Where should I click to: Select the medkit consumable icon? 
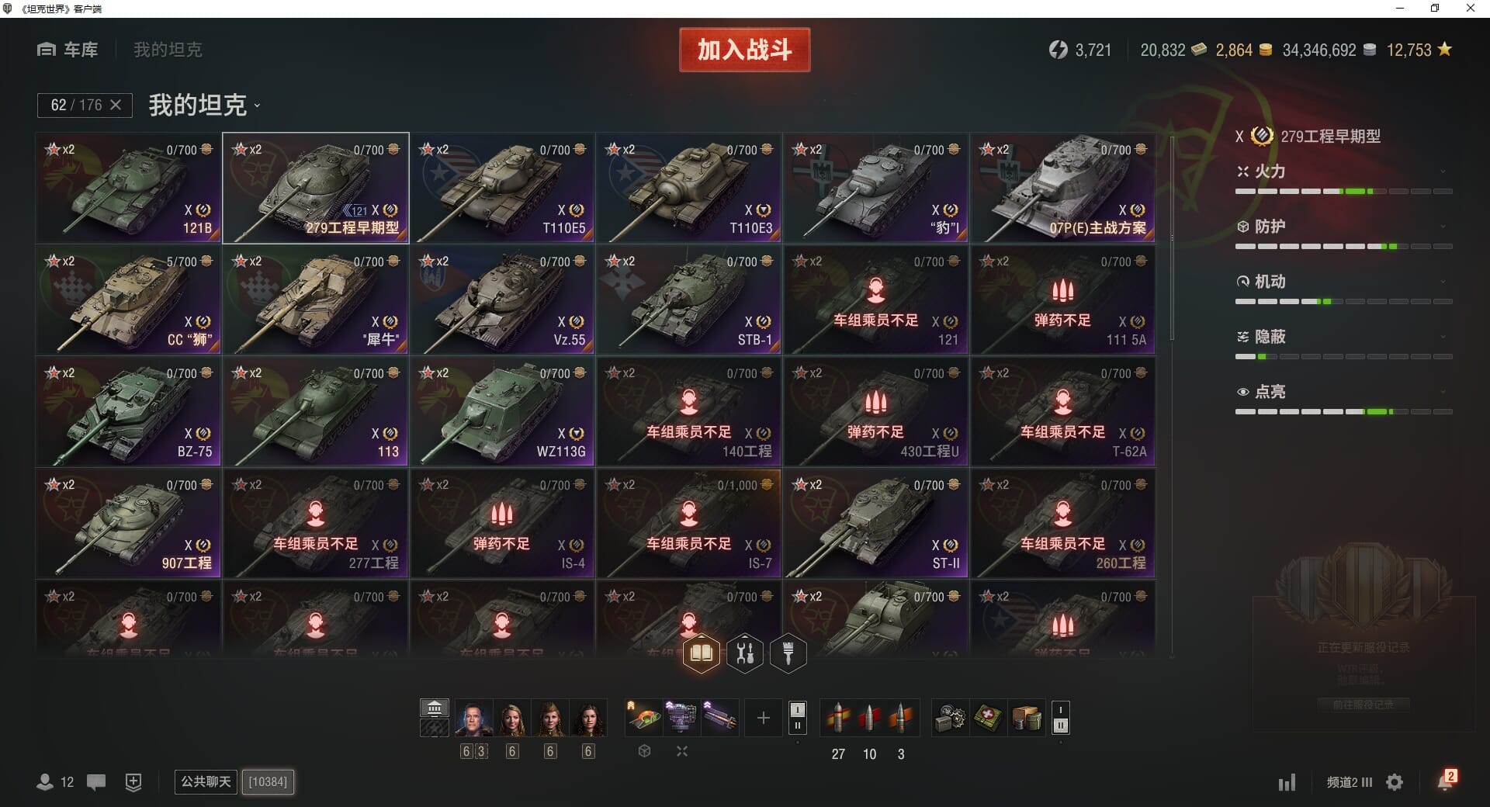tap(988, 718)
